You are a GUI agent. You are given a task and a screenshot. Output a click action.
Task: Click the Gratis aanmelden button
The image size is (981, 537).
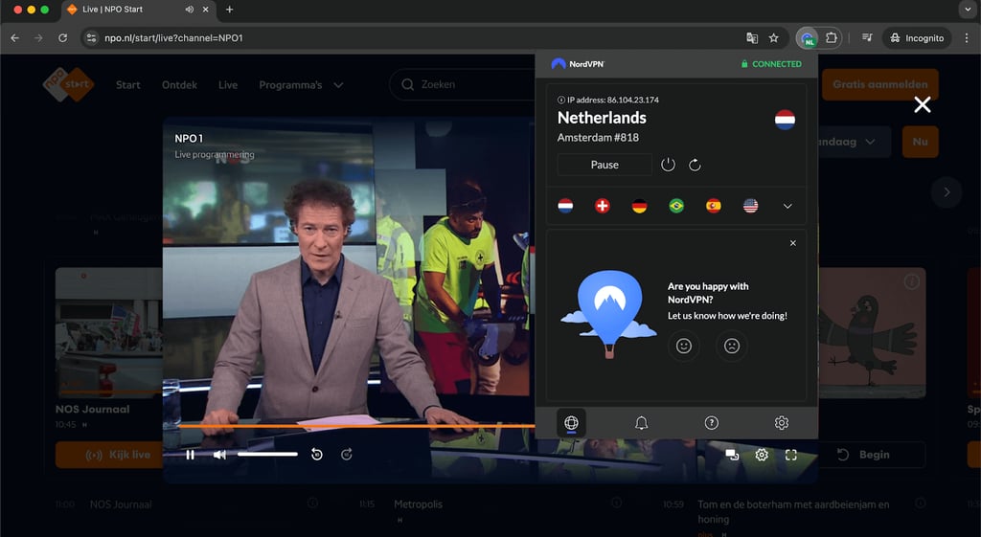tap(880, 84)
